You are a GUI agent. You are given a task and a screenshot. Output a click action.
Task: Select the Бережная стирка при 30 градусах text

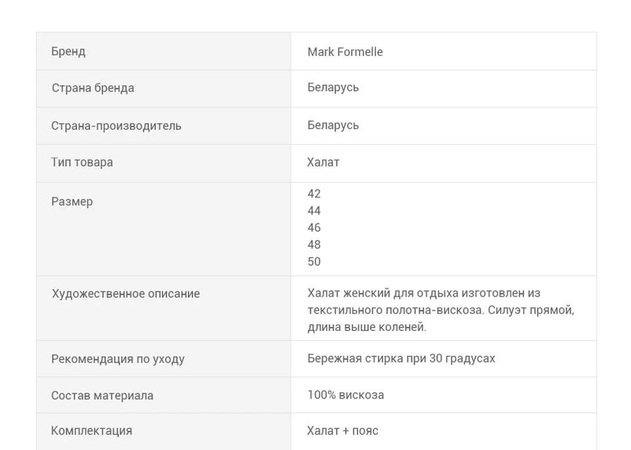click(x=401, y=359)
